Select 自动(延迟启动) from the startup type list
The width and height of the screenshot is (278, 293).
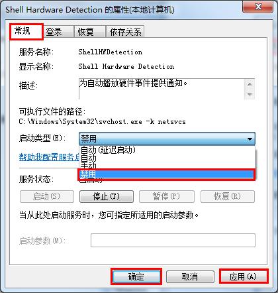[167, 150]
